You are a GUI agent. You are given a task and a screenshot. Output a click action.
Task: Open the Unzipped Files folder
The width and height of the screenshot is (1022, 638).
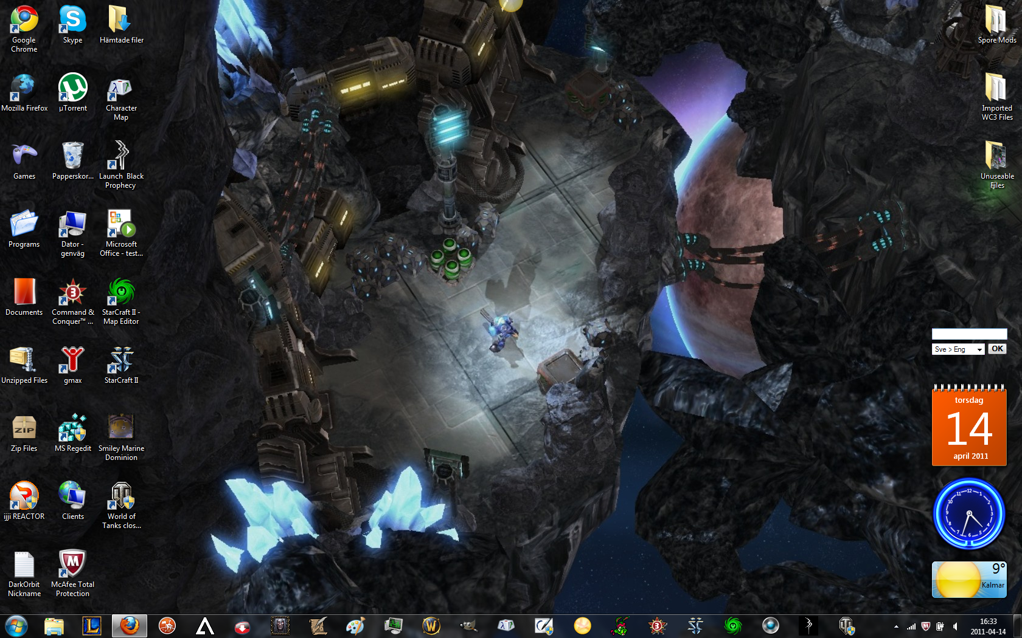24,365
